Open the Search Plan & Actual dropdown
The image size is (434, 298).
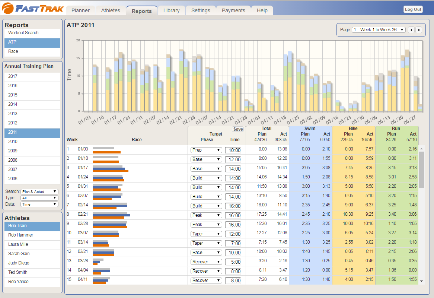coord(39,191)
